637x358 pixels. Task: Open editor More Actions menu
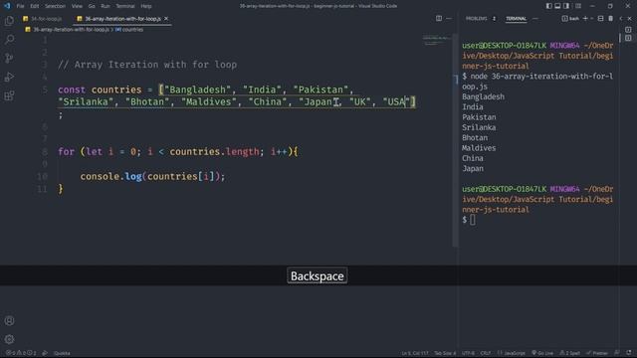pyautogui.click(x=449, y=18)
